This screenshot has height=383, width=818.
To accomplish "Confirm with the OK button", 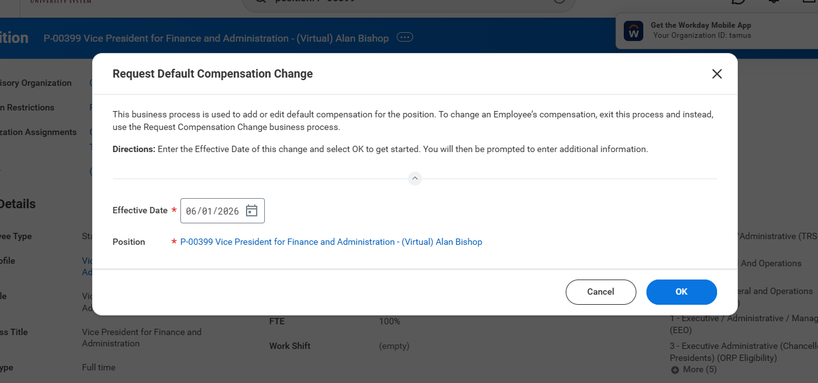I will 681,292.
